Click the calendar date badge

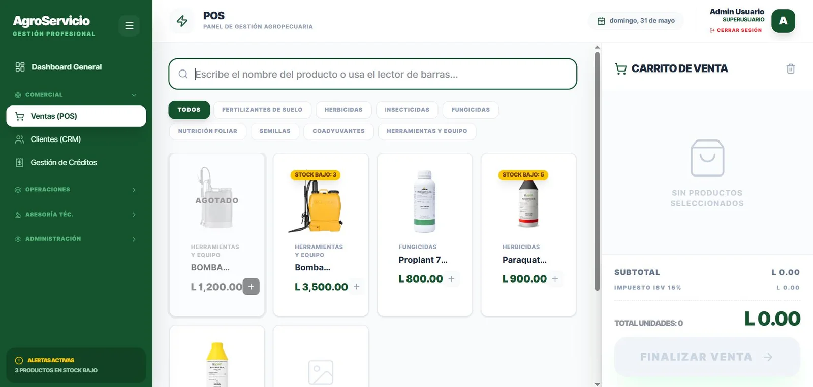[636, 21]
